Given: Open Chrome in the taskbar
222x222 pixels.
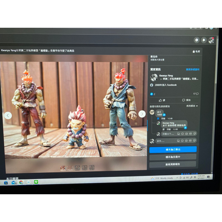Looking at the screenshot, I should (21, 182).
